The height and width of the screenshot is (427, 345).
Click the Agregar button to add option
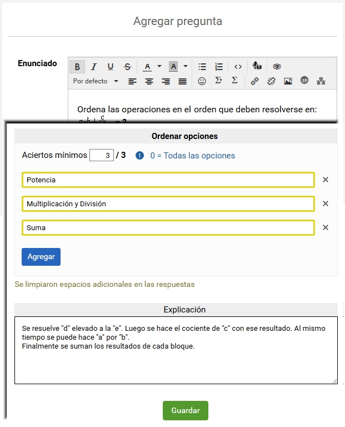tap(41, 257)
